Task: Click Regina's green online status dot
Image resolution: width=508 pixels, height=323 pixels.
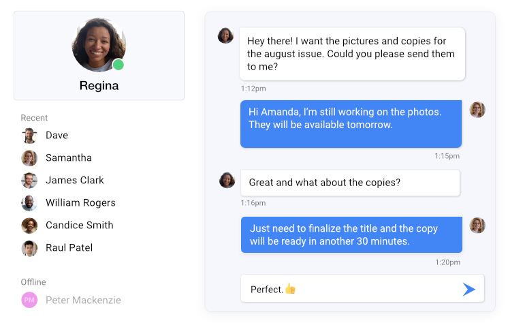Action: (118, 65)
